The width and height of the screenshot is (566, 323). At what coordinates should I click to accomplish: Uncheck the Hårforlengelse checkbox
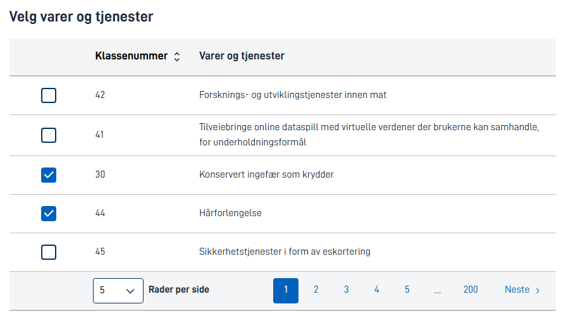point(49,213)
